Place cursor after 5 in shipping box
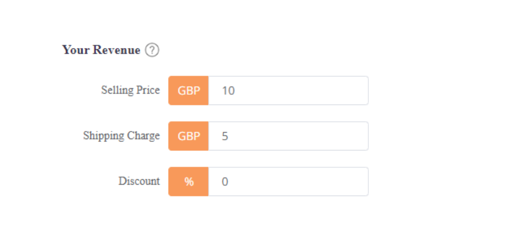Image resolution: width=527 pixels, height=233 pixels. click(230, 137)
